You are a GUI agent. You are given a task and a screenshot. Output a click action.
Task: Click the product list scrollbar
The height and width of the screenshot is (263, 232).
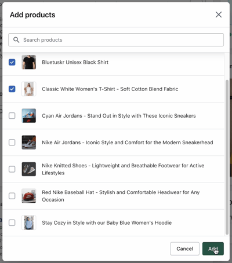coord(227,157)
